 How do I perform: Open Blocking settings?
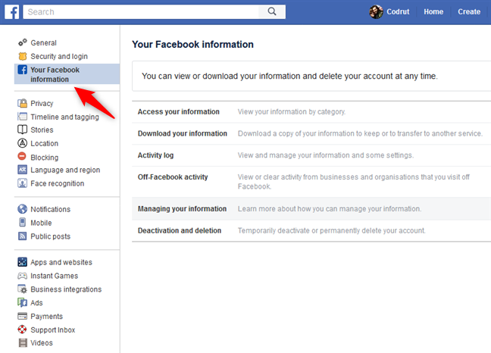coord(45,157)
